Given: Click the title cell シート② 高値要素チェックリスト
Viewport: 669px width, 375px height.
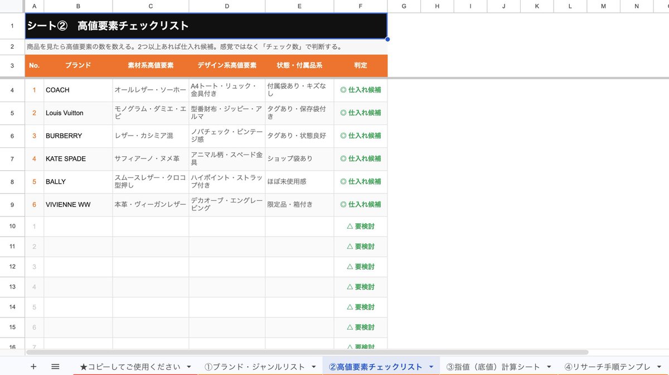Looking at the screenshot, I should pos(206,26).
